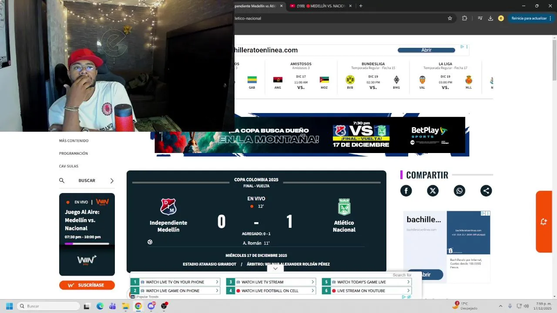Open the BetPlay Final Vuelta banner
This screenshot has height=313, width=557.
(x=310, y=135)
